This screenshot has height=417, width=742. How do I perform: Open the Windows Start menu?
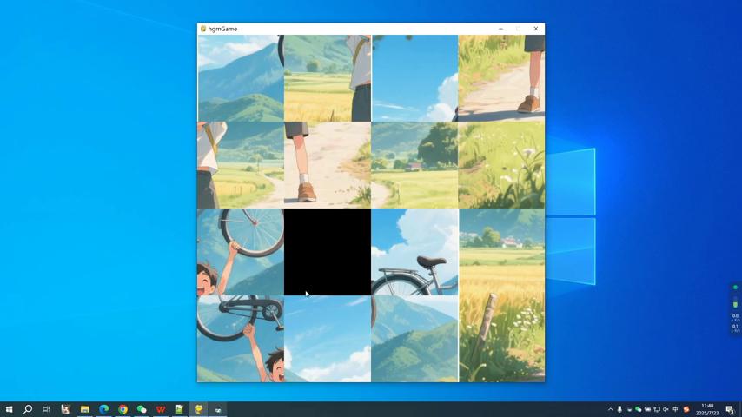click(9, 409)
